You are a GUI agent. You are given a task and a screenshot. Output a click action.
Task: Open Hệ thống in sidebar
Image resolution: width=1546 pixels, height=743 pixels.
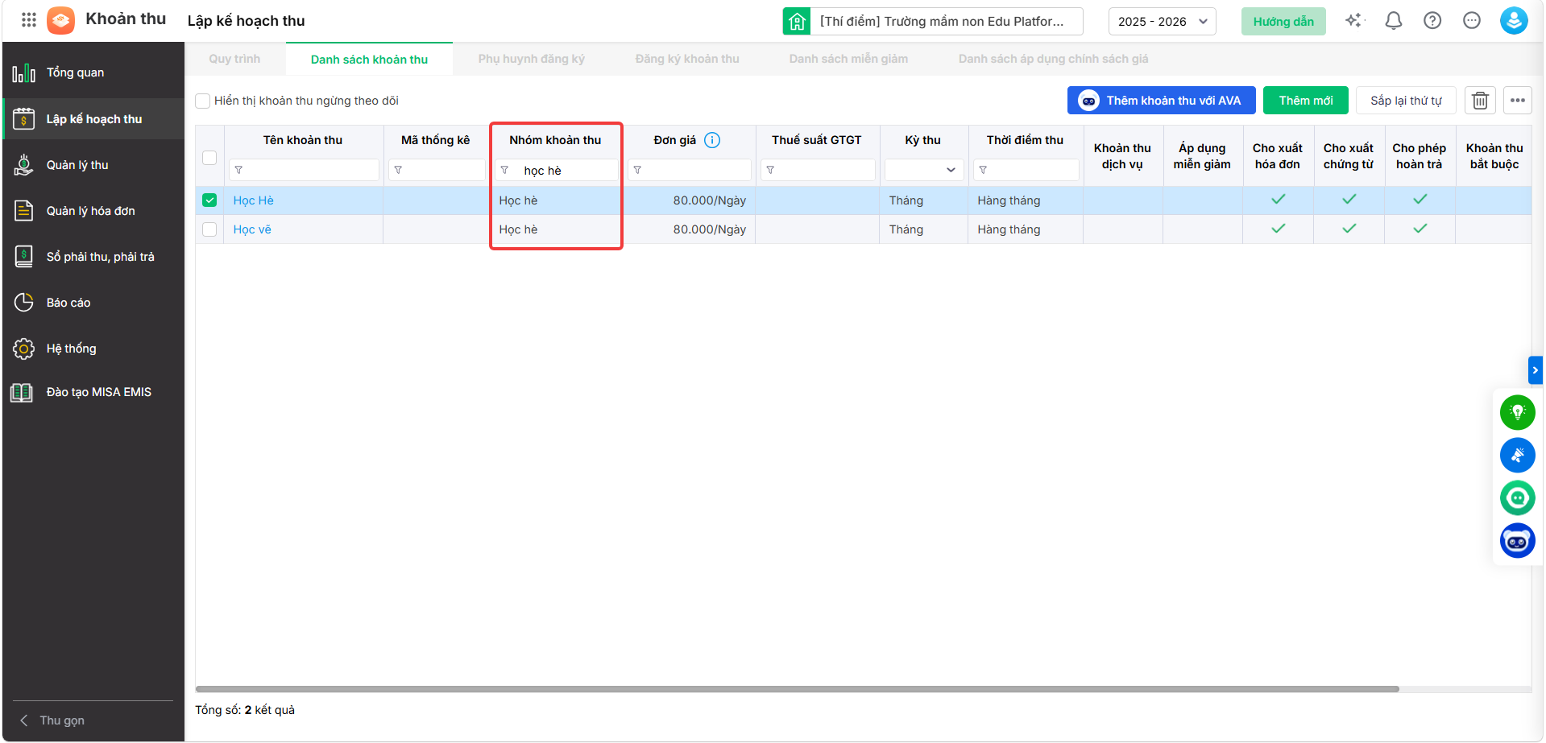pos(93,349)
